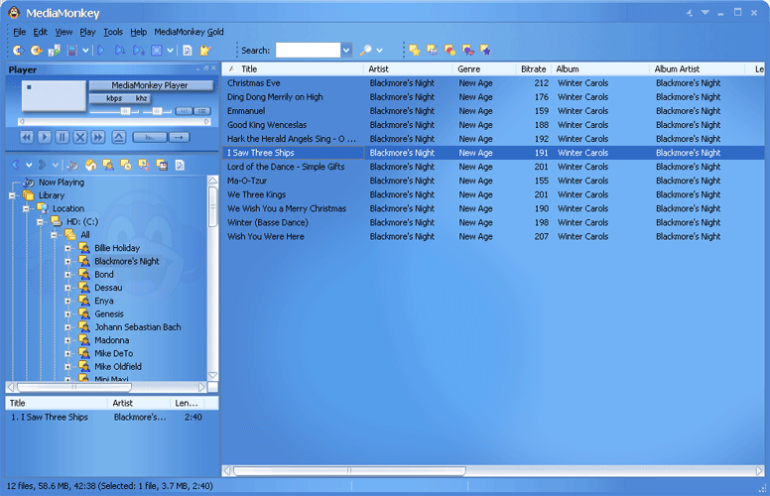Image resolution: width=770 pixels, height=496 pixels.
Task: Open the MediaMonkey Gold menu
Action: 189,32
